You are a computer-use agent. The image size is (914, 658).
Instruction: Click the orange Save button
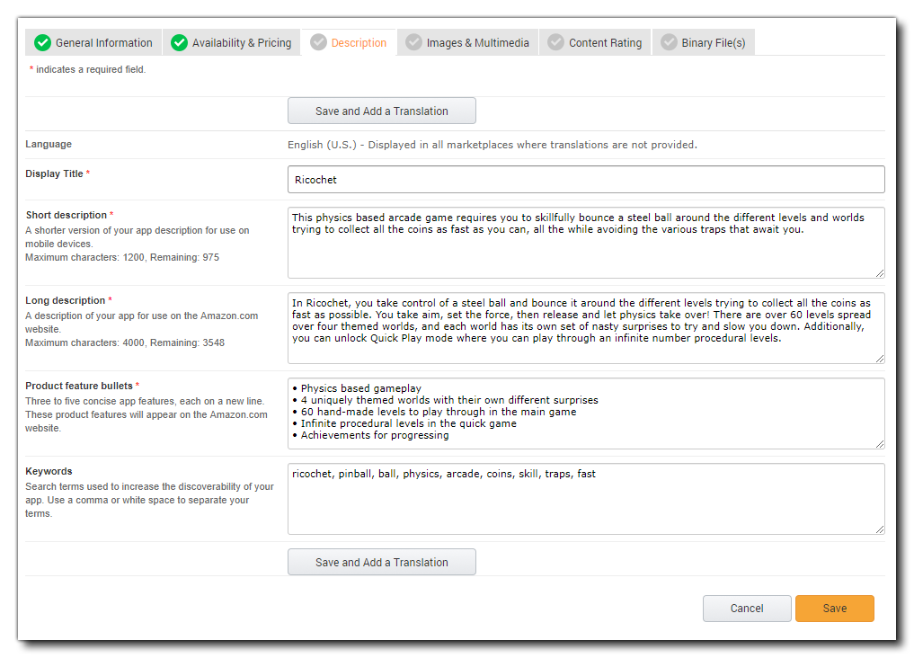(834, 609)
